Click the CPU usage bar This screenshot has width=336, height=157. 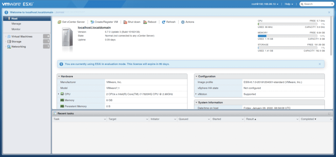(287, 24)
